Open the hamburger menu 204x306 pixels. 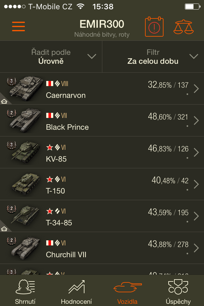(18, 26)
